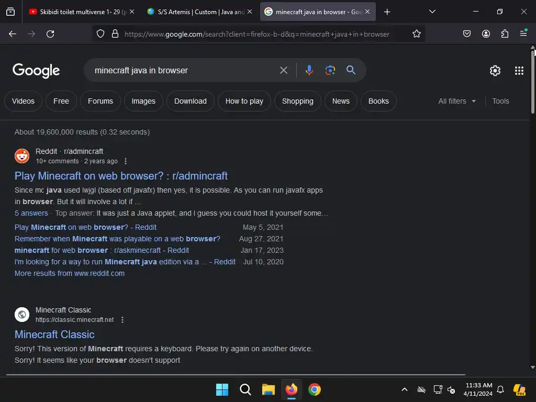The image size is (536, 402).
Task: List all tabs dropdown arrow
Action: tap(432, 12)
